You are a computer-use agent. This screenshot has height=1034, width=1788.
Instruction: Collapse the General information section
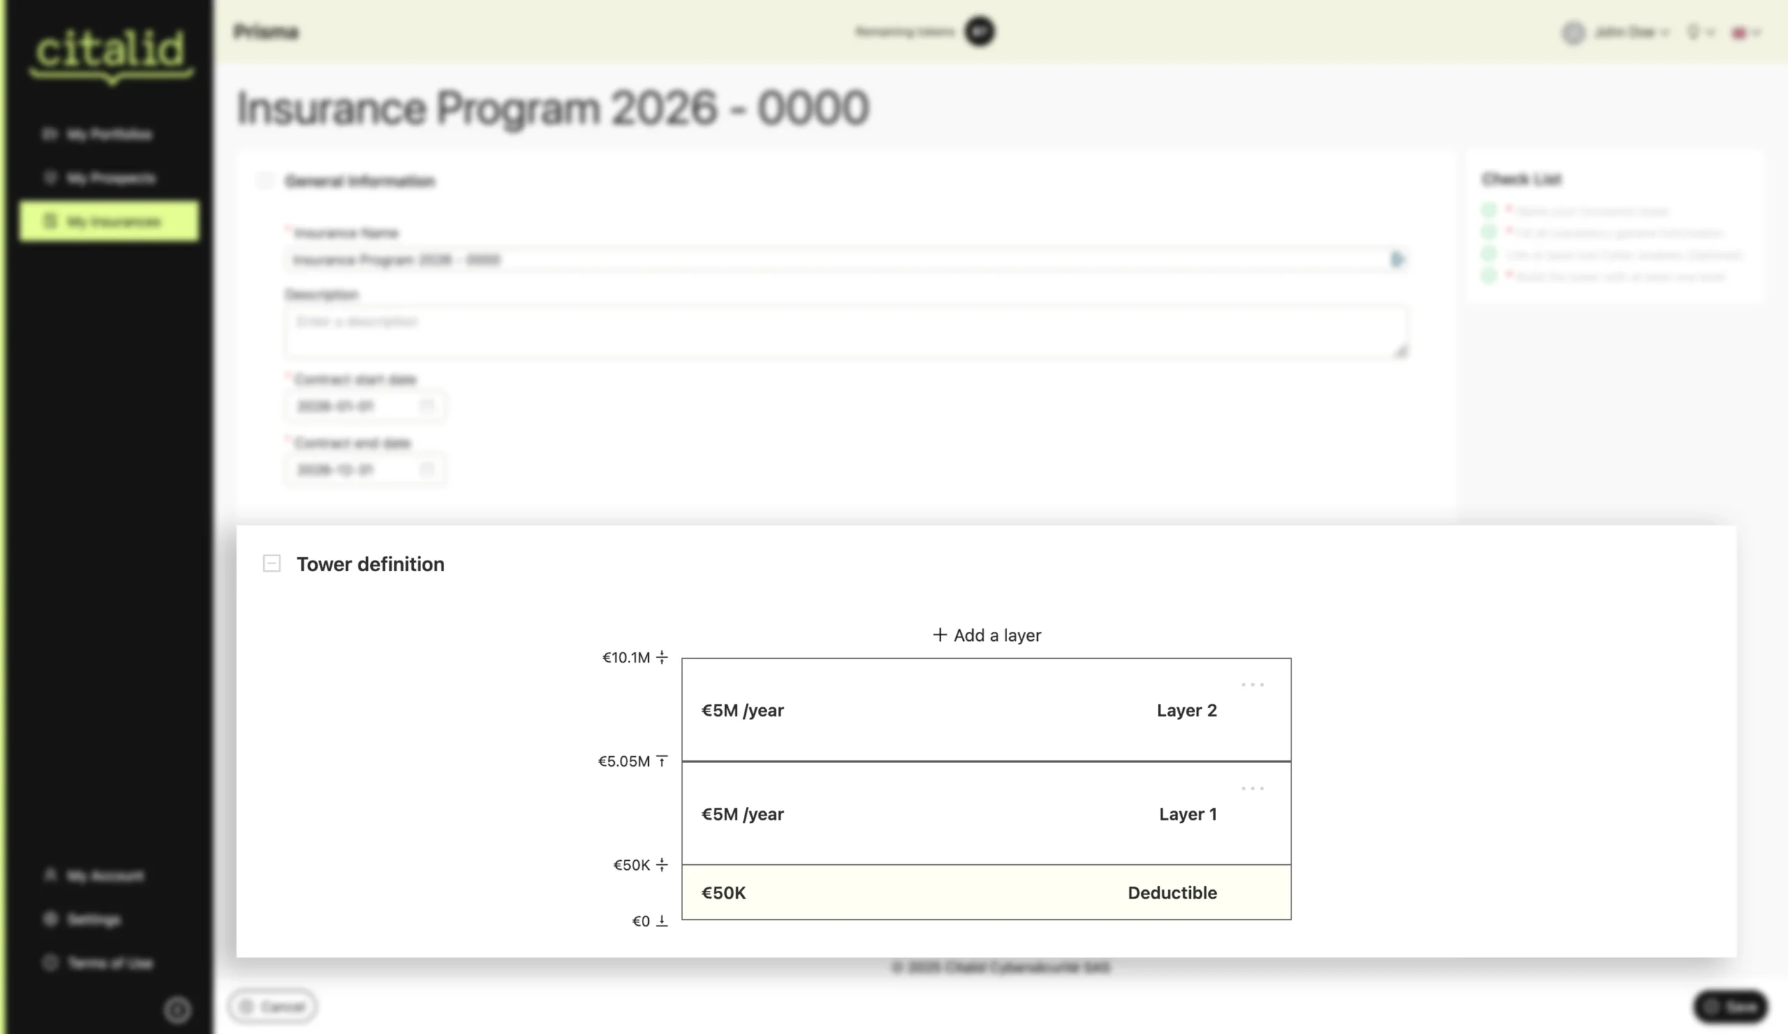(265, 181)
